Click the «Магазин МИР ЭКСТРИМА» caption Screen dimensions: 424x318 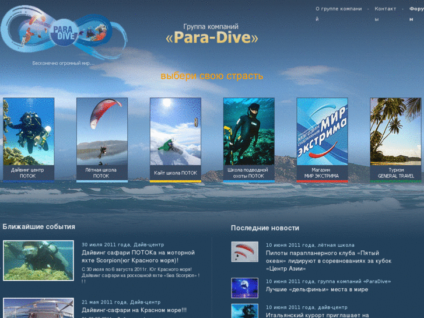coord(321,173)
